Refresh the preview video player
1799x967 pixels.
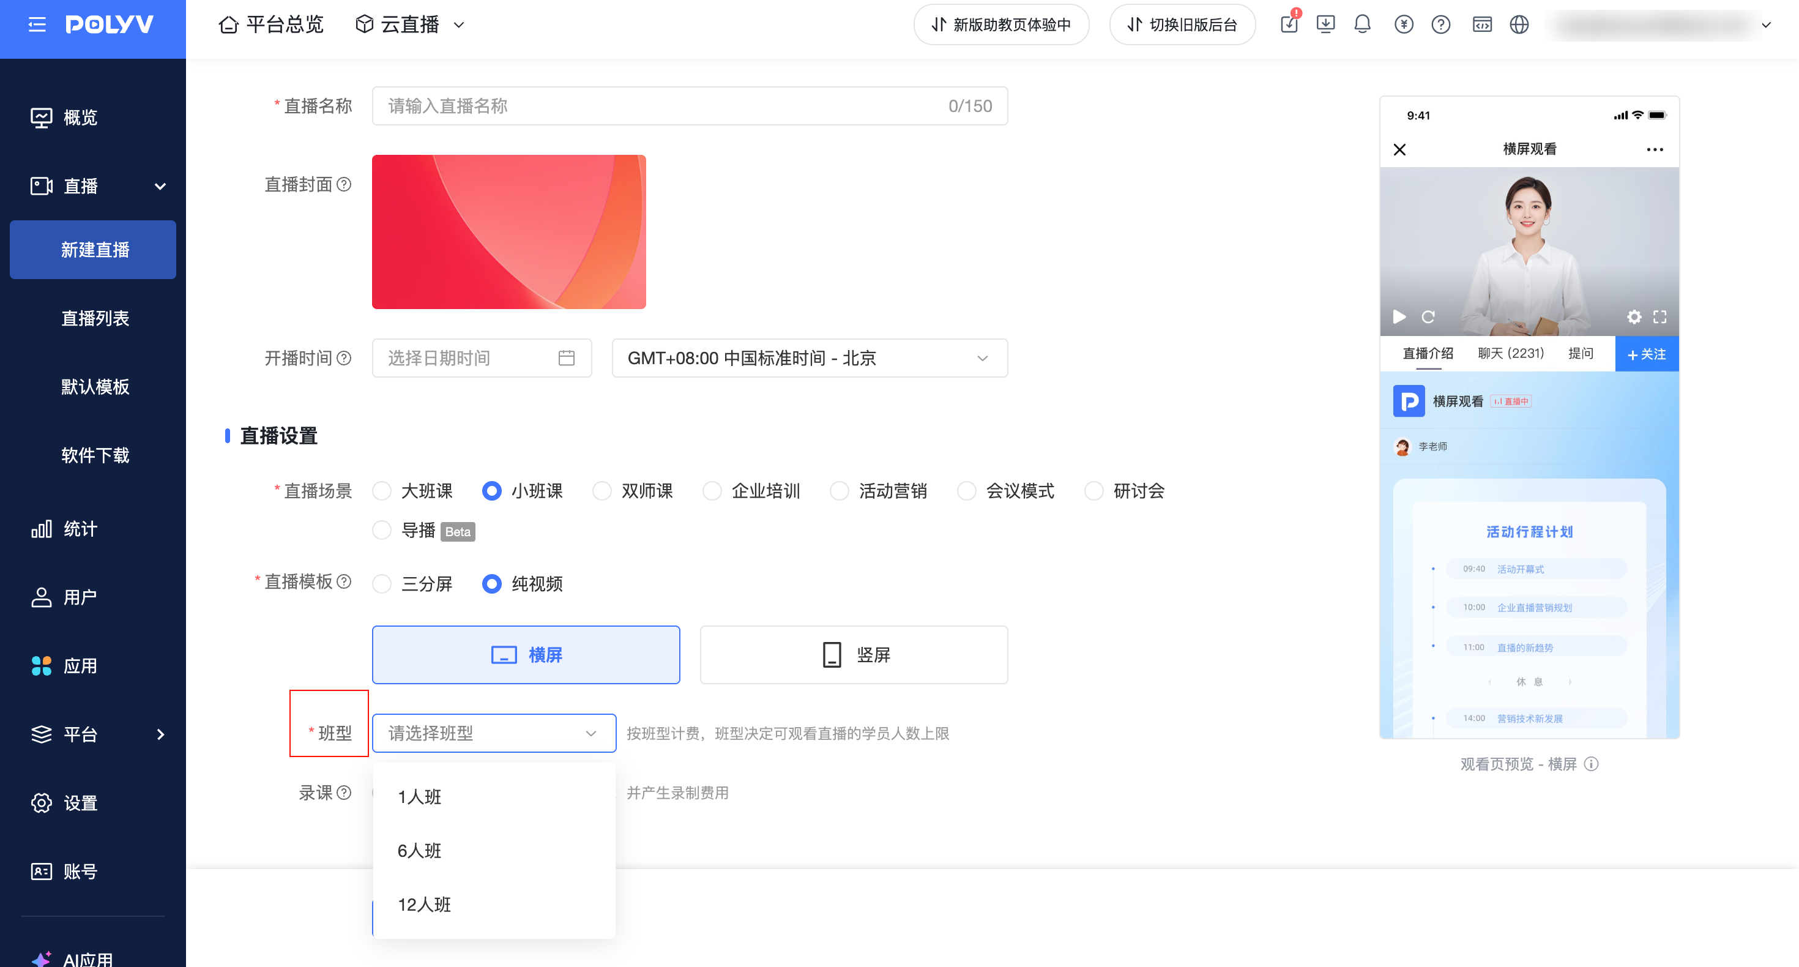point(1428,316)
